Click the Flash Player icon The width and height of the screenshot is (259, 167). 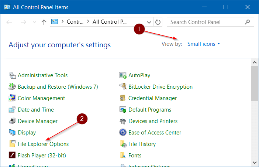click(12, 155)
